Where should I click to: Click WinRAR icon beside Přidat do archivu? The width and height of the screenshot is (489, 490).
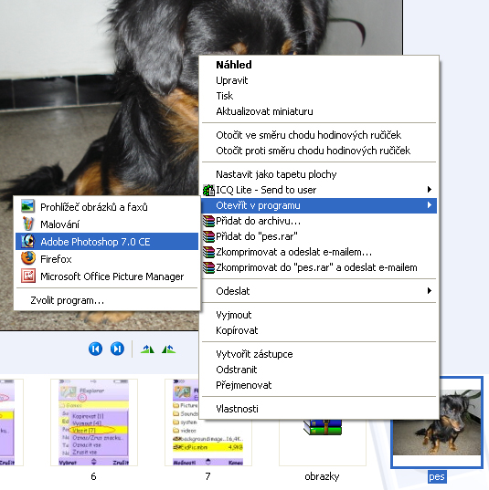pyautogui.click(x=208, y=221)
